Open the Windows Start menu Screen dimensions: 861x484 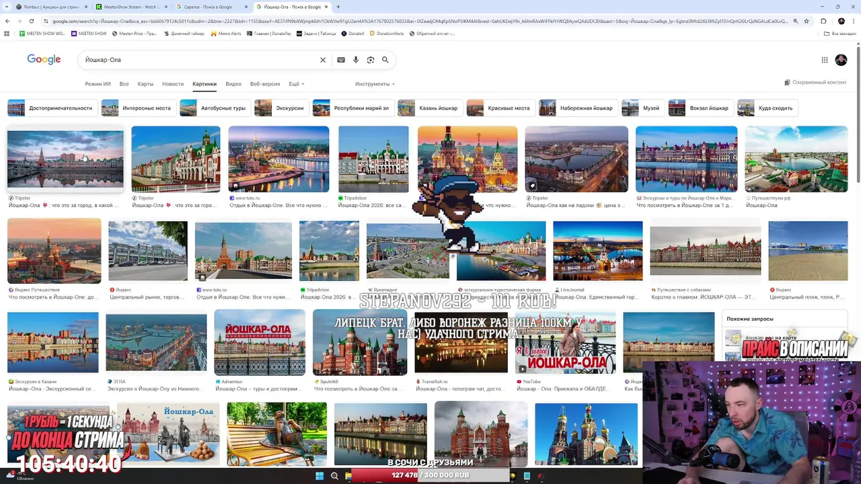[320, 476]
